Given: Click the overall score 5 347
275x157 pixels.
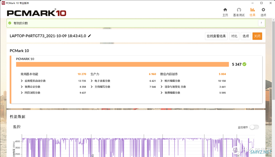Looking at the screenshot, I should 237,64.
